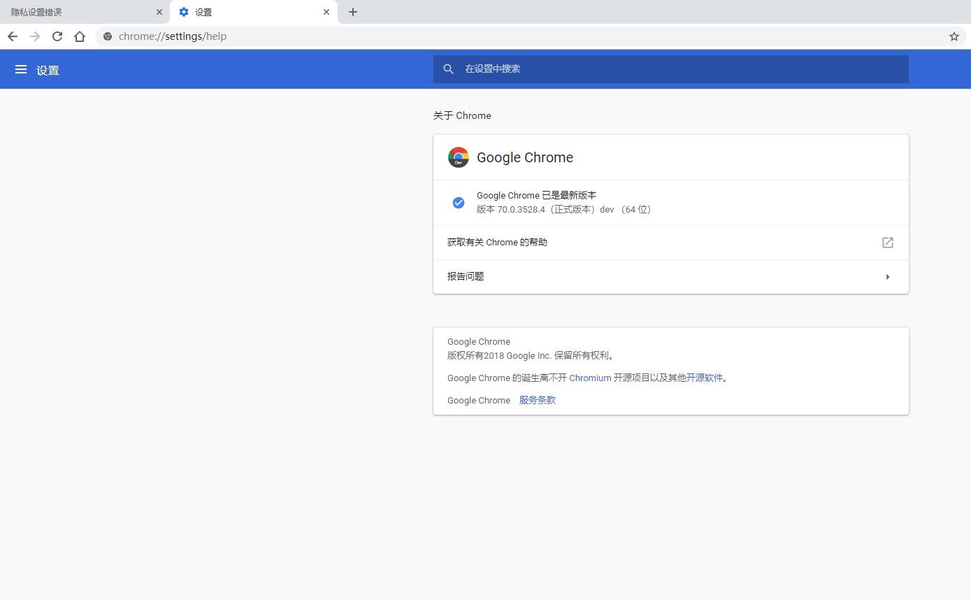This screenshot has width=971, height=600.
Task: Go back with the browser back arrow
Action: [13, 36]
